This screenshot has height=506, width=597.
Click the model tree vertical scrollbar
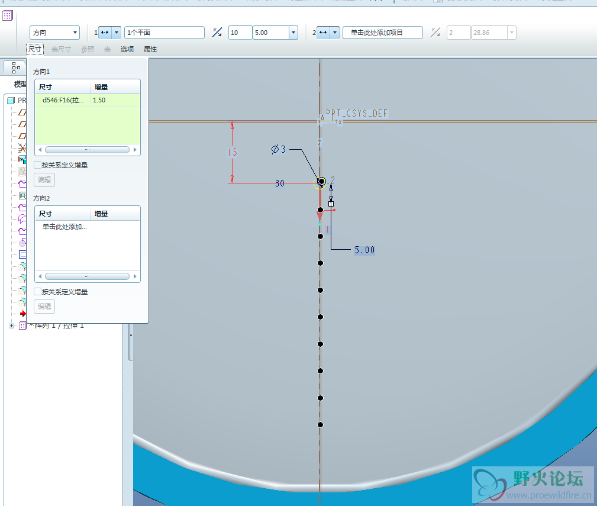pyautogui.click(x=131, y=342)
